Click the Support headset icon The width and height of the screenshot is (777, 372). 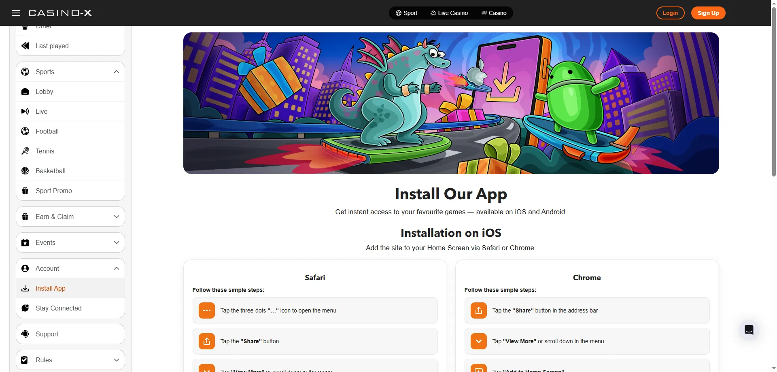(x=25, y=334)
